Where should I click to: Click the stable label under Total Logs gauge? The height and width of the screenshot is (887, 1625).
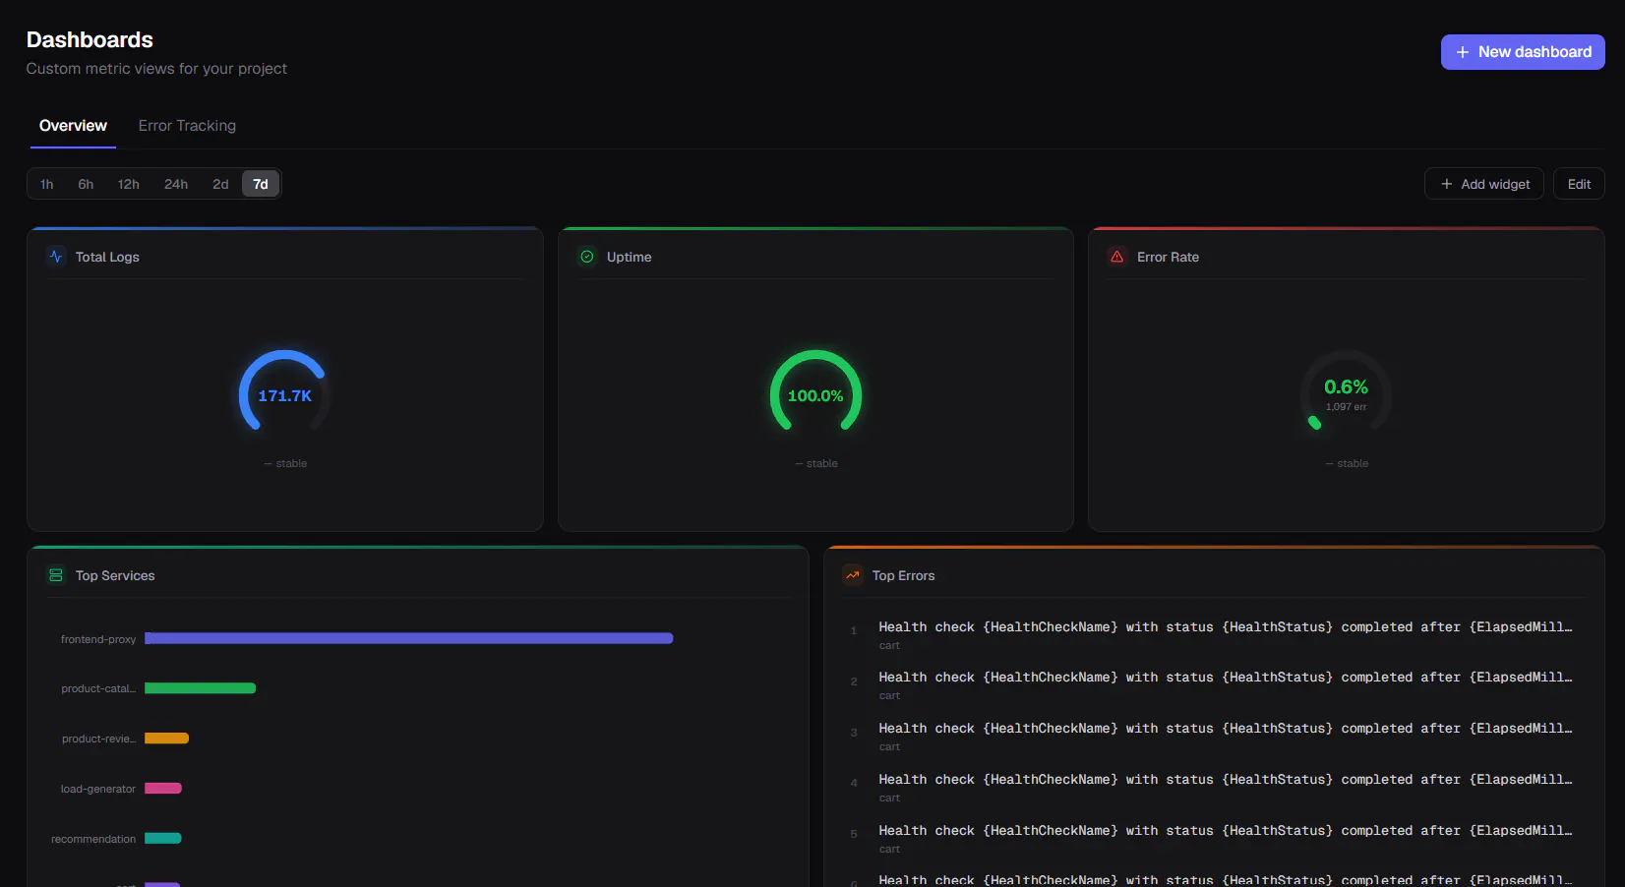click(x=285, y=463)
